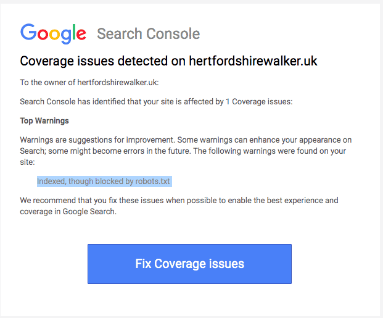The width and height of the screenshot is (383, 318).
Task: Click the red letter e ending the Google logo
Action: [x=80, y=34]
